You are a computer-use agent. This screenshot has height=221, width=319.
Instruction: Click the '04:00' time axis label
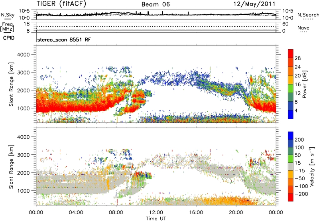pyautogui.click(x=76, y=213)
